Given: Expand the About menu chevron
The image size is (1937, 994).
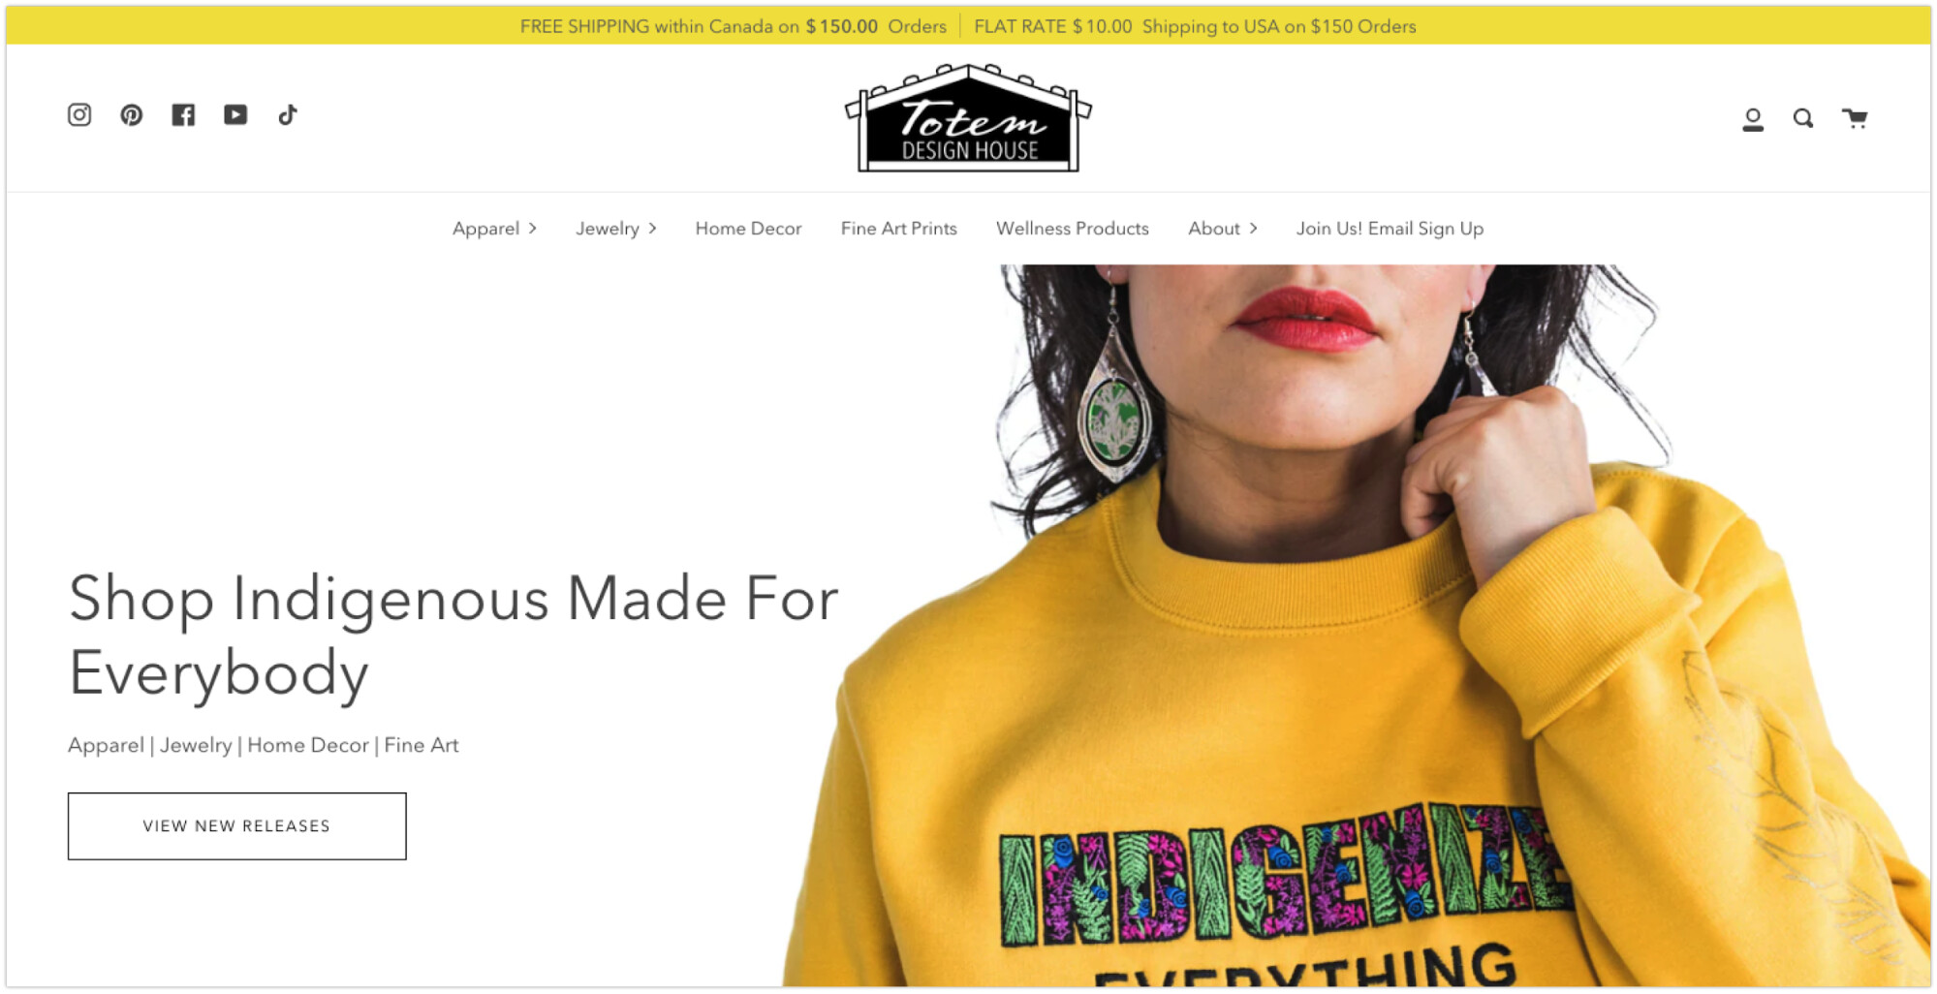Looking at the screenshot, I should (x=1254, y=229).
